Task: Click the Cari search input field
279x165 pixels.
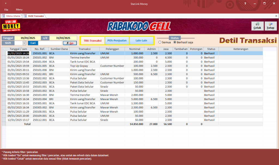Action: click(50, 43)
